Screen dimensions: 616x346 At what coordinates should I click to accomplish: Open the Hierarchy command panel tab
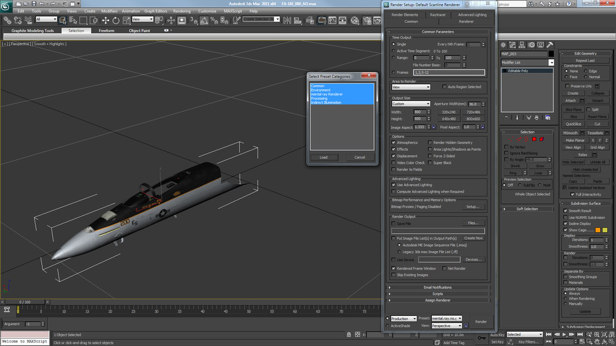click(521, 45)
